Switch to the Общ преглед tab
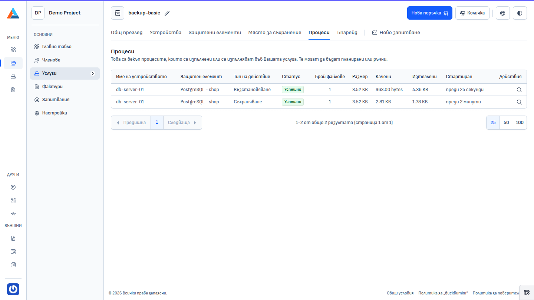Screen dimensions: 534x300 [x=126, y=33]
